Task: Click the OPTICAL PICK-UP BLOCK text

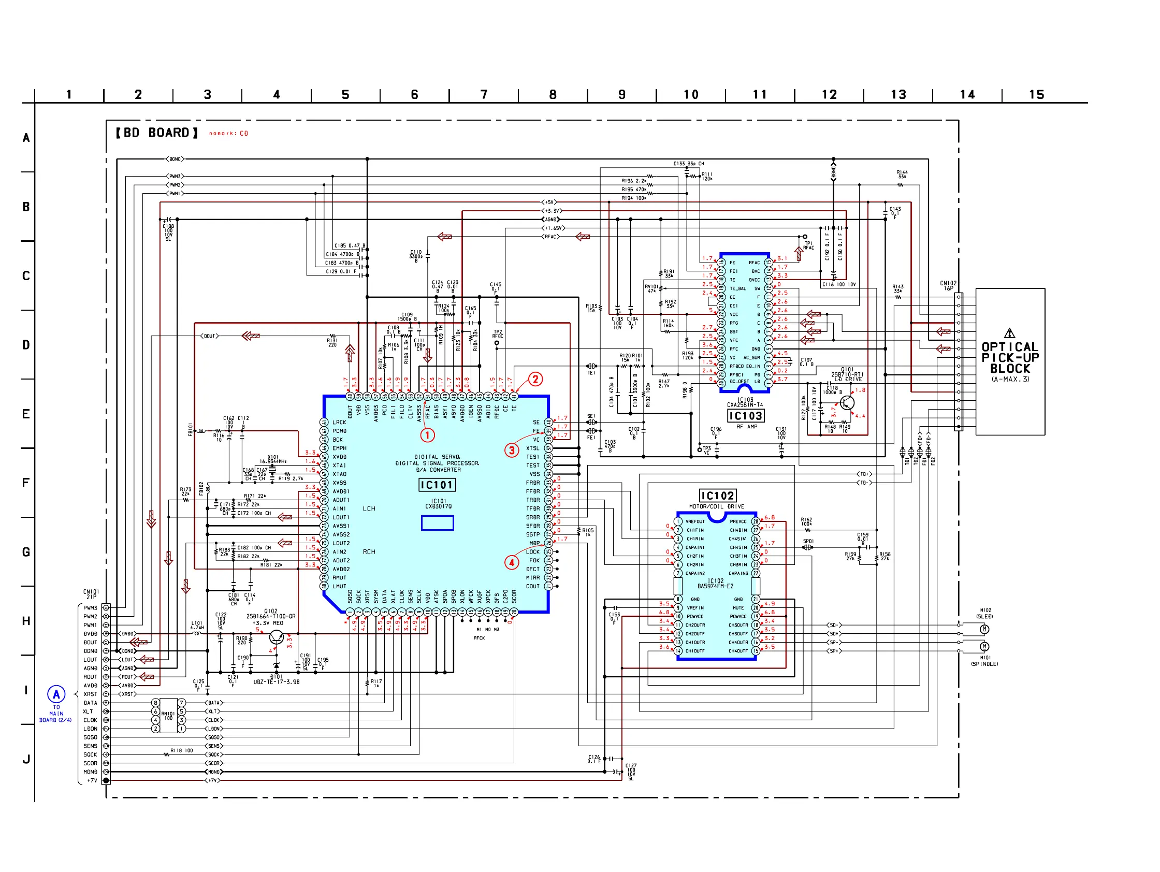Action: tap(1010, 358)
